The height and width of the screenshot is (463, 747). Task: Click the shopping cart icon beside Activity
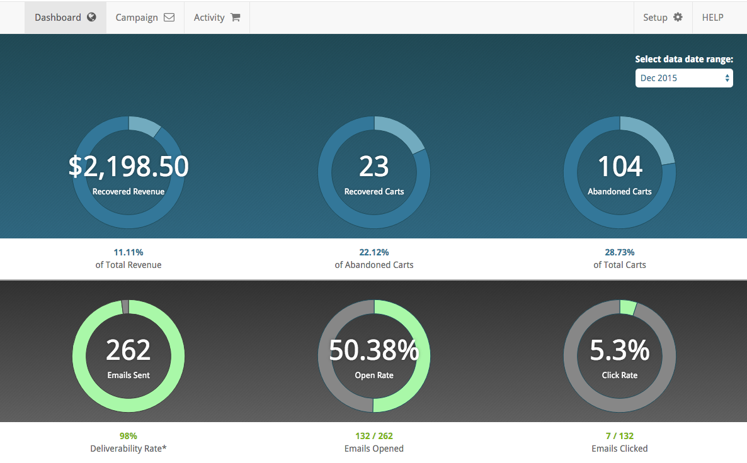(236, 17)
